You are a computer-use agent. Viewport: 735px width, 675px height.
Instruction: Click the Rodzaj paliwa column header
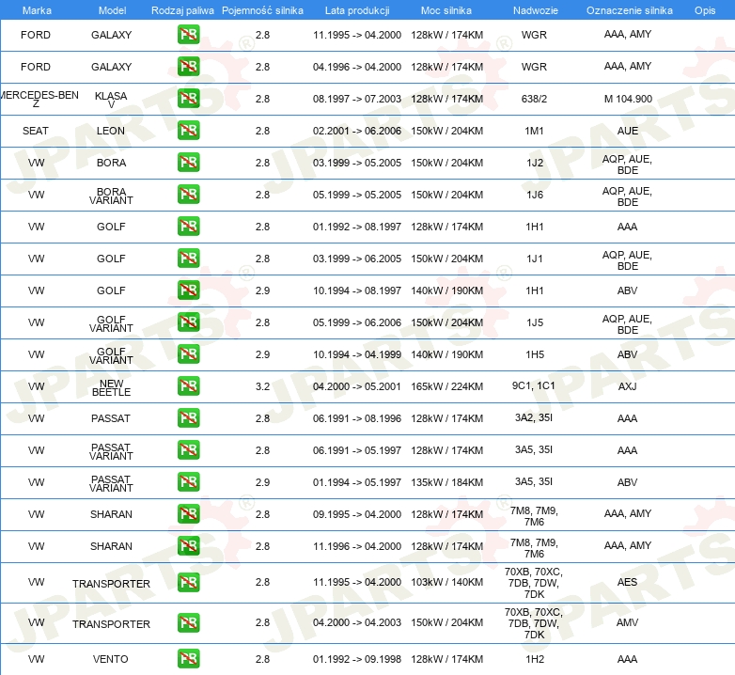(x=182, y=10)
